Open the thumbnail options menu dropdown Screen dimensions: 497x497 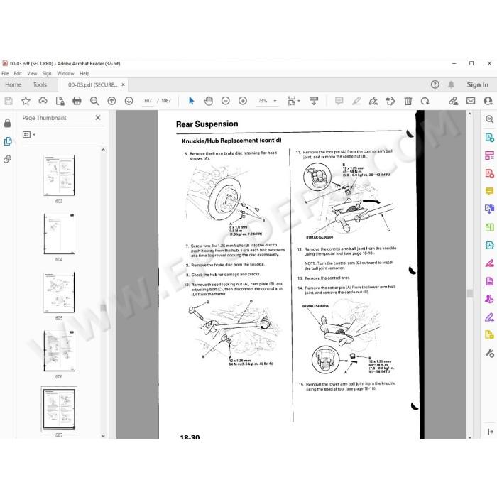(29, 135)
